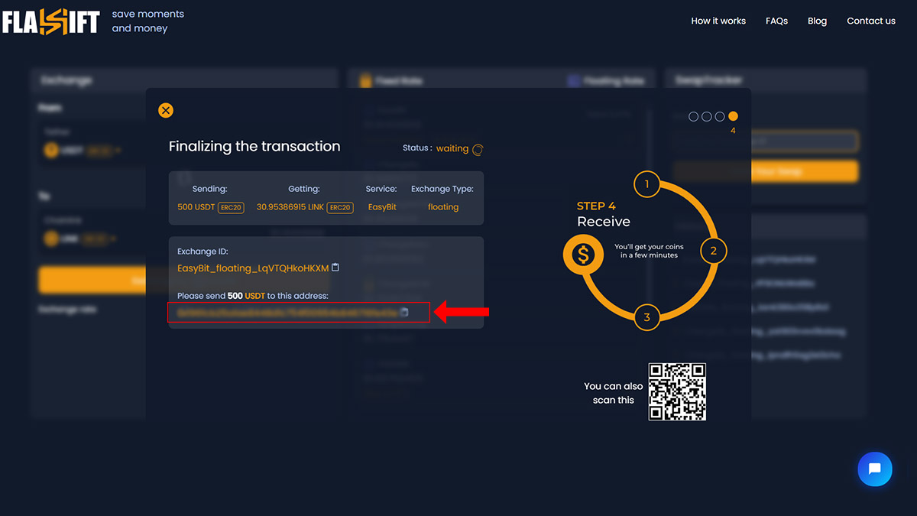Click the Finalizing the transaction heading

click(x=254, y=146)
